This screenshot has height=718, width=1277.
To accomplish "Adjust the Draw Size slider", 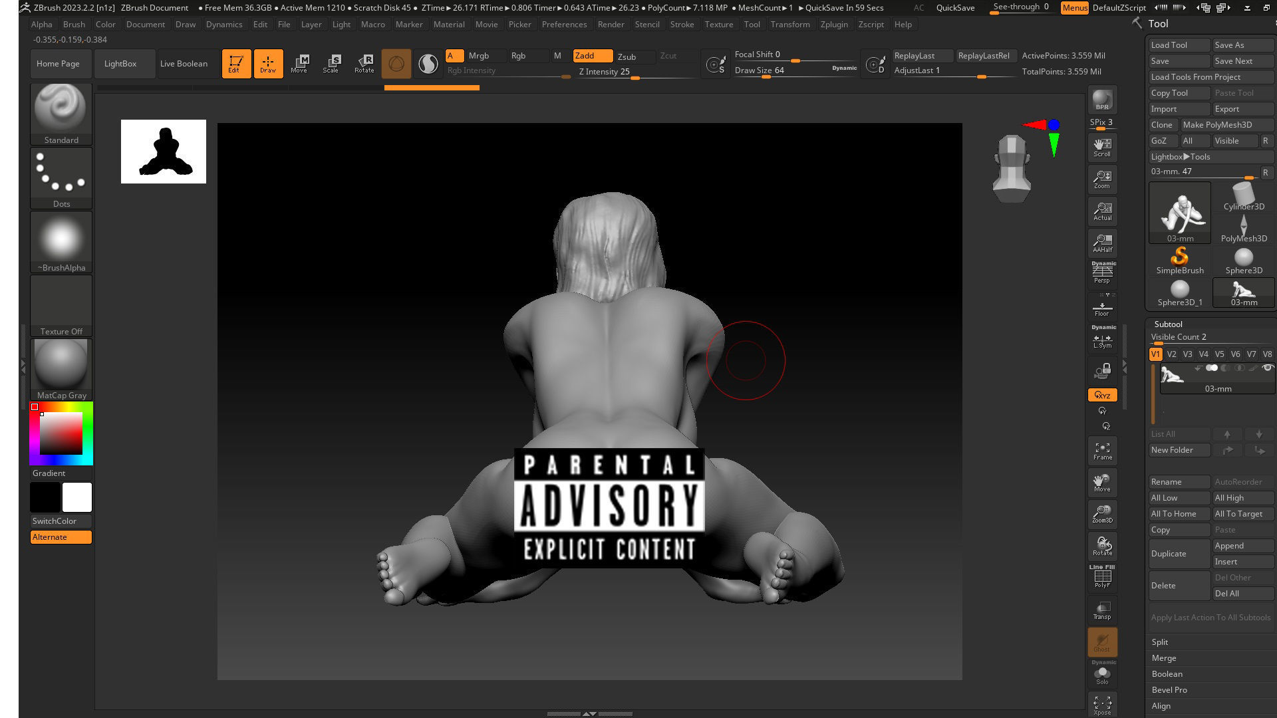I will point(795,71).
